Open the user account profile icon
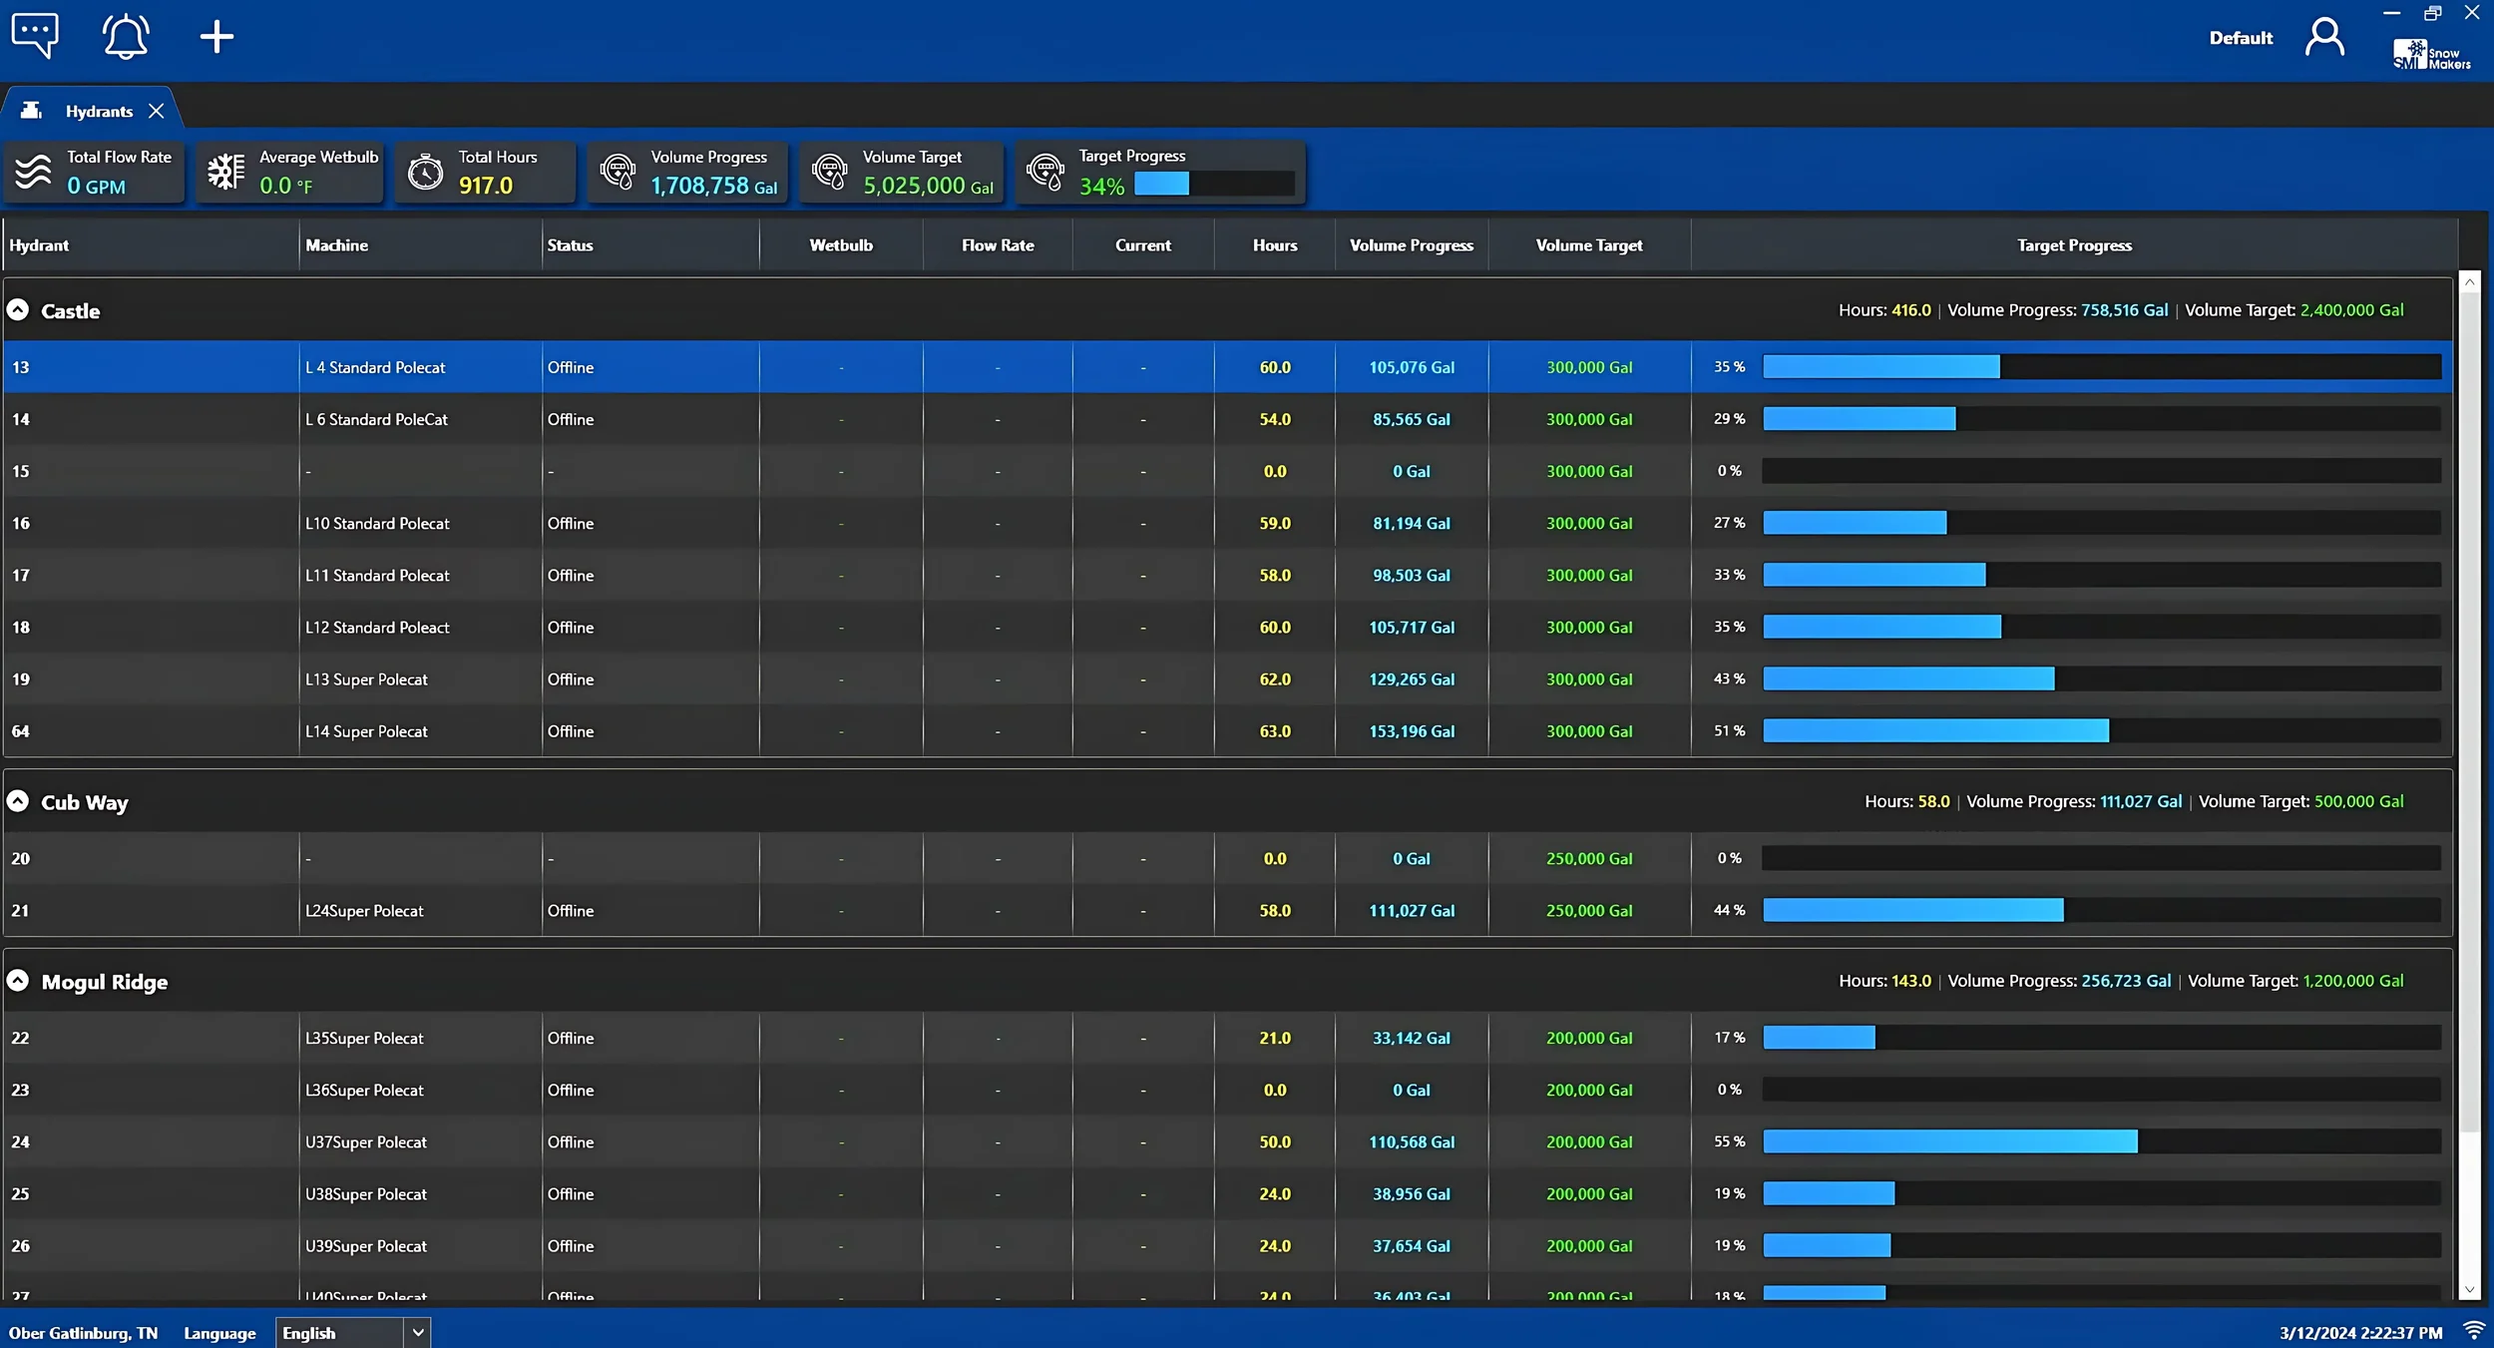Viewport: 2494px width, 1348px height. pos(2325,36)
